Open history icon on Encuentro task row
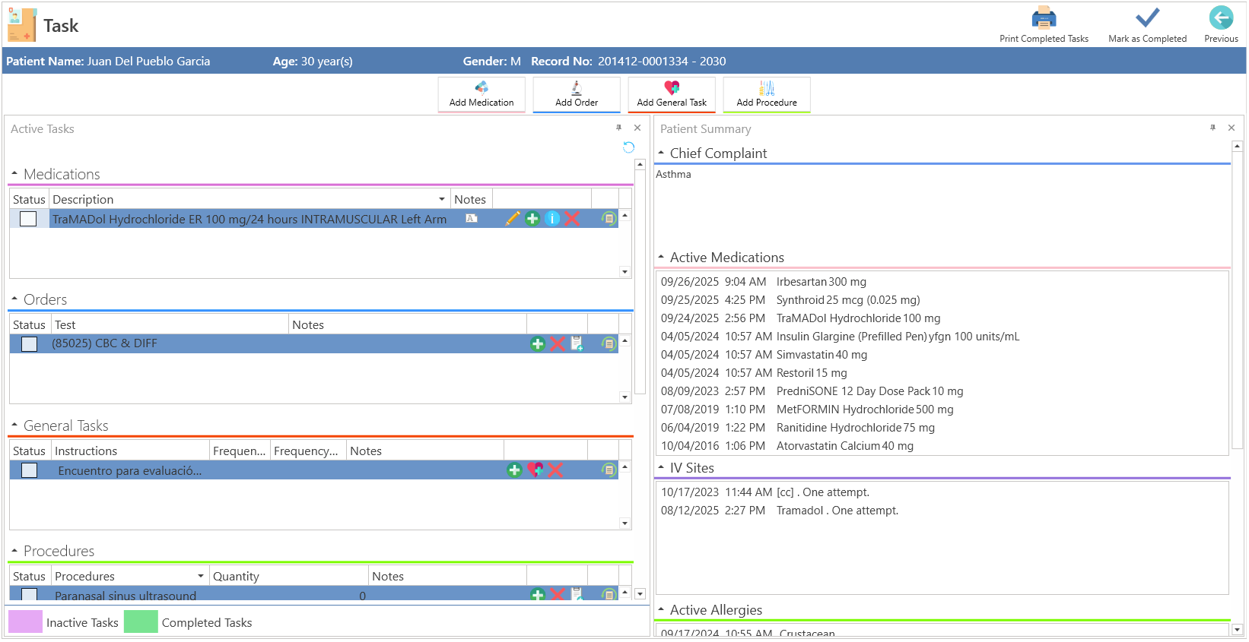 tap(609, 470)
